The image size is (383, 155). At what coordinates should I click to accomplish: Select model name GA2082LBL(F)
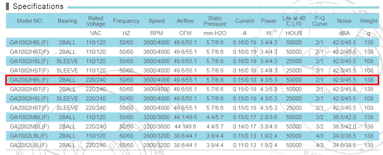29,145
